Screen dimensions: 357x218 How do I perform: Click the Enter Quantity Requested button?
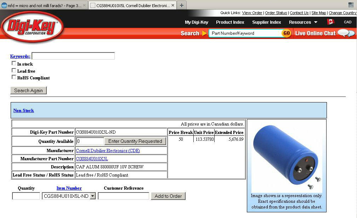(135, 141)
